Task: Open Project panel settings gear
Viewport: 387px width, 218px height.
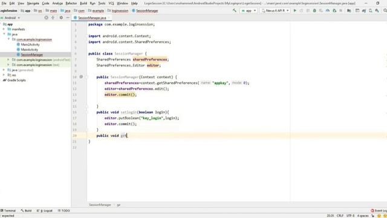Action: click(61, 18)
